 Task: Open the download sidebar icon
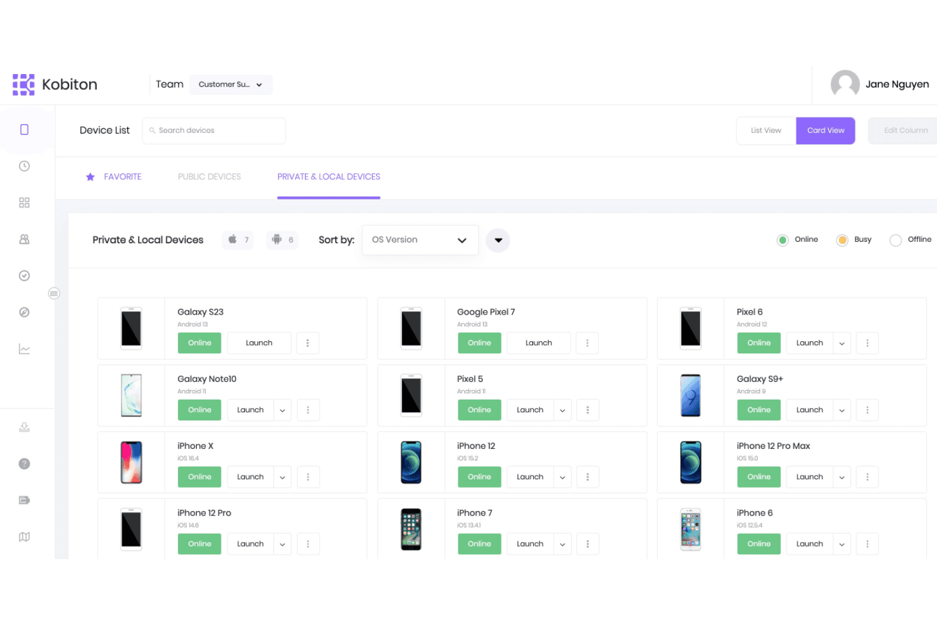tap(24, 427)
